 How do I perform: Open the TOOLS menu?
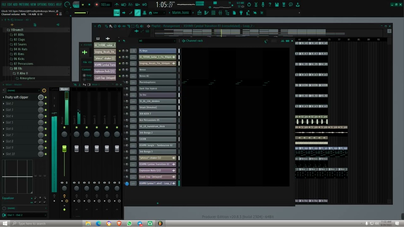51,4
